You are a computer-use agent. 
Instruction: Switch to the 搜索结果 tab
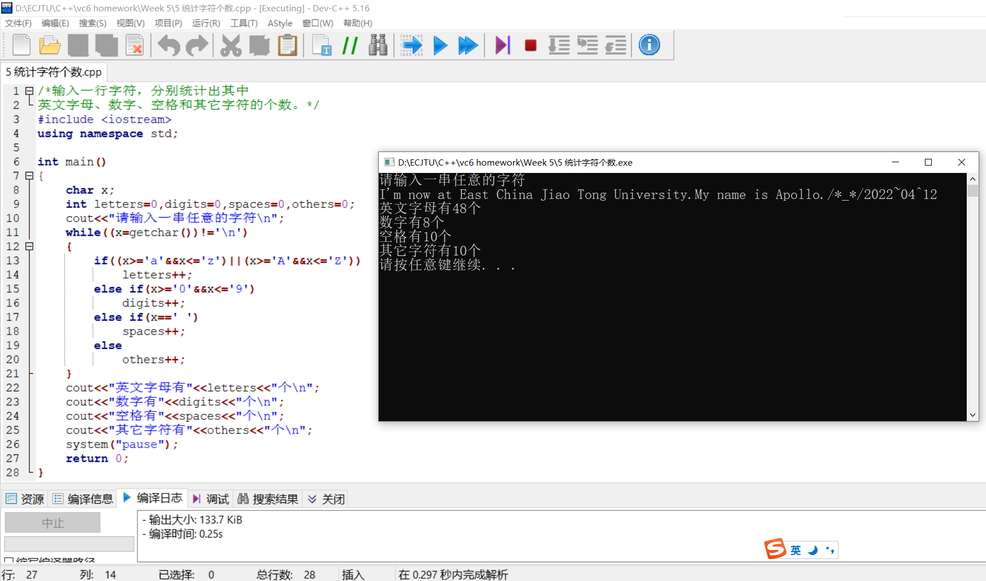(268, 499)
